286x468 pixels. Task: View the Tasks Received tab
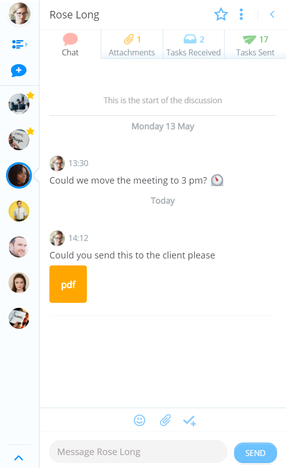pos(194,45)
